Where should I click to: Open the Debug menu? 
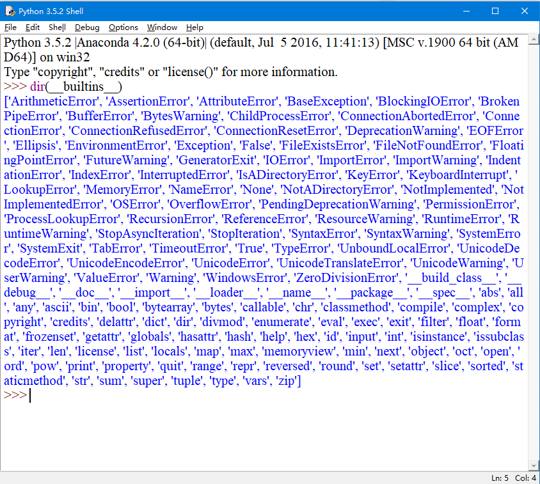click(x=87, y=27)
